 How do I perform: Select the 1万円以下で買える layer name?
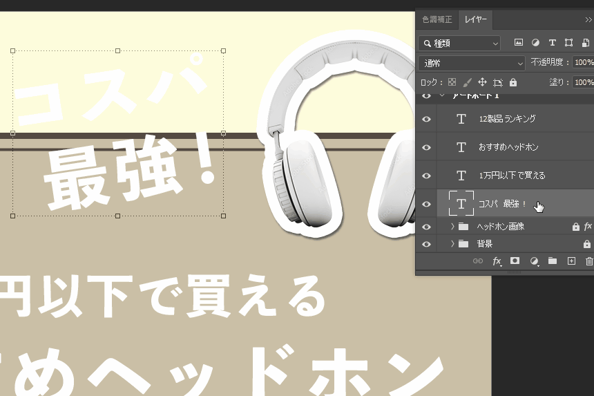[512, 176]
